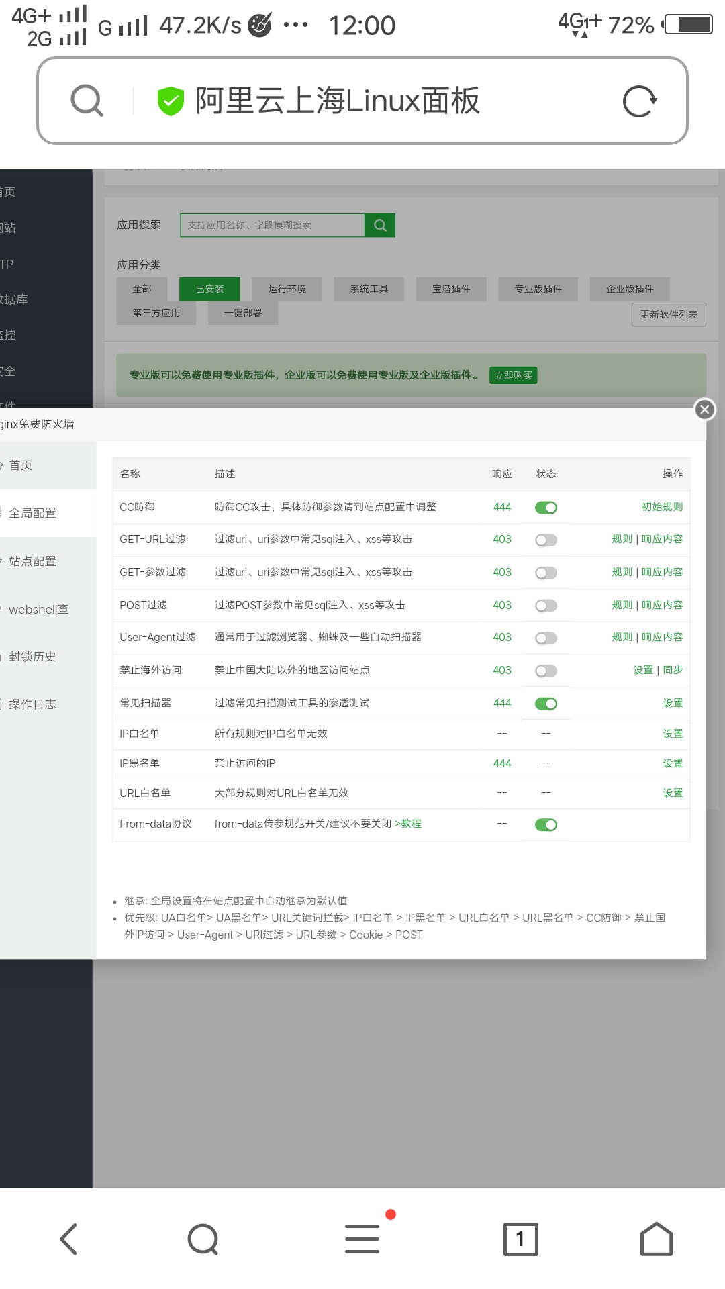Select the 系统工具 category tab

coord(369,289)
